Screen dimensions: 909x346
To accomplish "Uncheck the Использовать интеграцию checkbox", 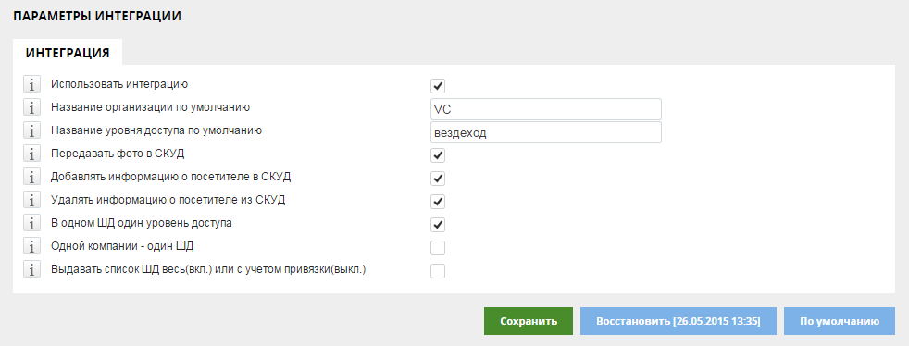I will pyautogui.click(x=438, y=86).
